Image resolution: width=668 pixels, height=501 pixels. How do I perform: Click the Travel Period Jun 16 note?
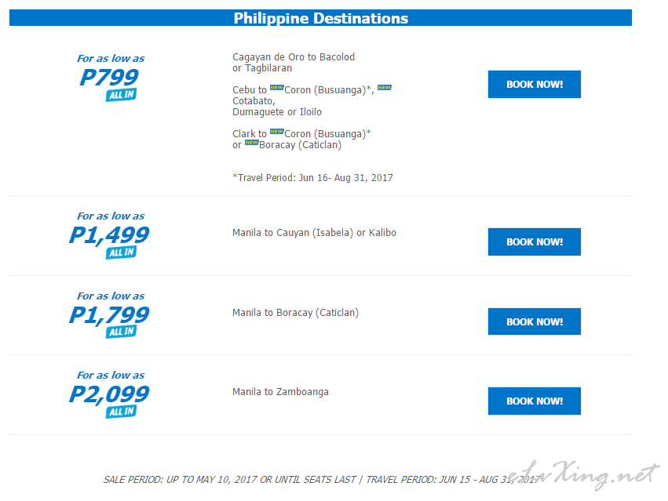point(312,177)
